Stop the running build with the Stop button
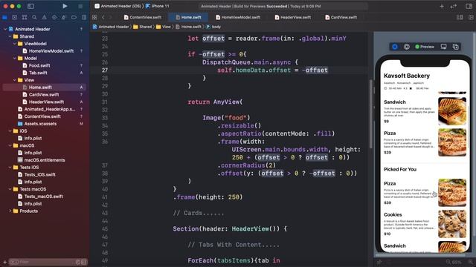The image size is (476, 267). (80, 6)
